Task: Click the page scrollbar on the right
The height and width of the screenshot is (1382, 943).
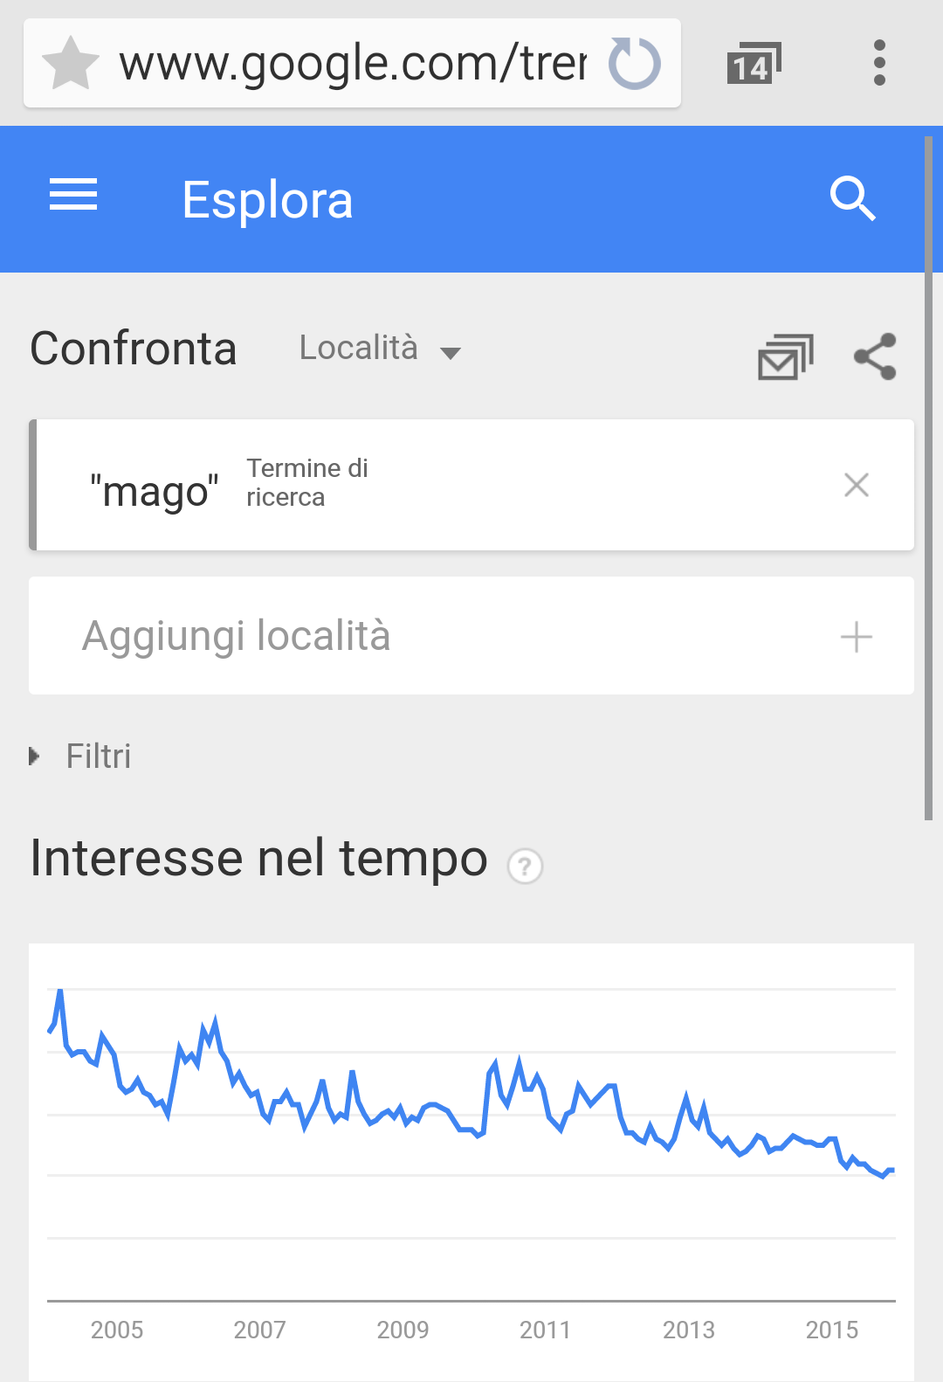Action: coord(929,478)
